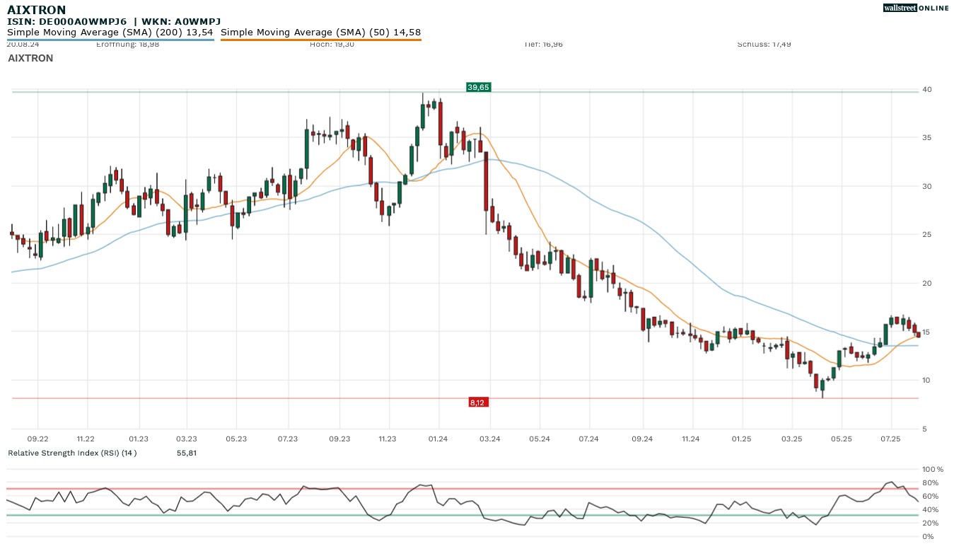
Task: Click the 15 price axis label
Action: [926, 332]
